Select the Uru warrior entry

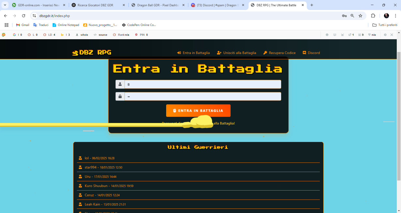point(198,176)
